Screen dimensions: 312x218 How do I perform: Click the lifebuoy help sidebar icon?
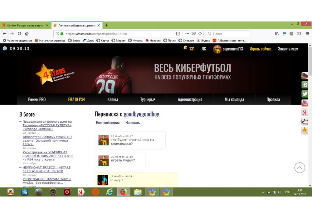305,121
